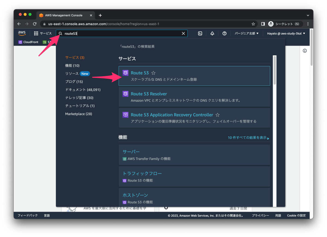The width and height of the screenshot is (327, 237).
Task: Click the 言語 footer link
Action: coord(47,215)
